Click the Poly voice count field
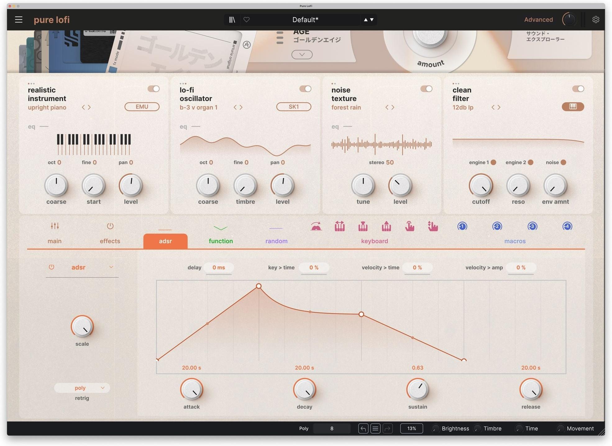The width and height of the screenshot is (612, 446). tap(331, 428)
